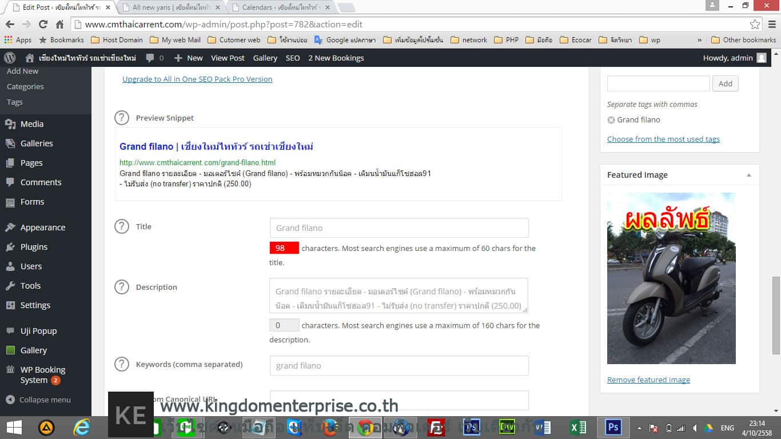The width and height of the screenshot is (781, 439).
Task: Collapse the Featured Image panel
Action: click(748, 175)
